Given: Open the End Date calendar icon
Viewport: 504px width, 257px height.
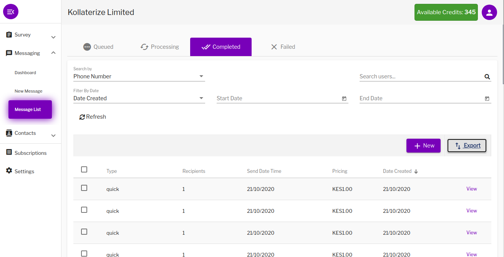Looking at the screenshot, I should pyautogui.click(x=487, y=99).
